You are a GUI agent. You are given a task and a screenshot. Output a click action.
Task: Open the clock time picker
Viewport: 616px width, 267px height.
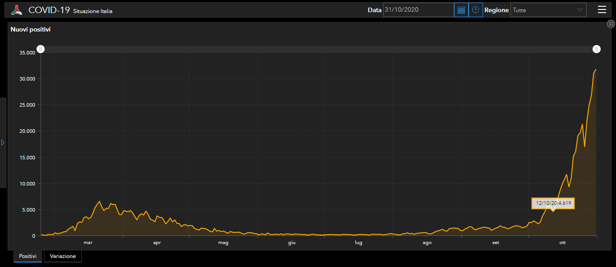pyautogui.click(x=475, y=10)
